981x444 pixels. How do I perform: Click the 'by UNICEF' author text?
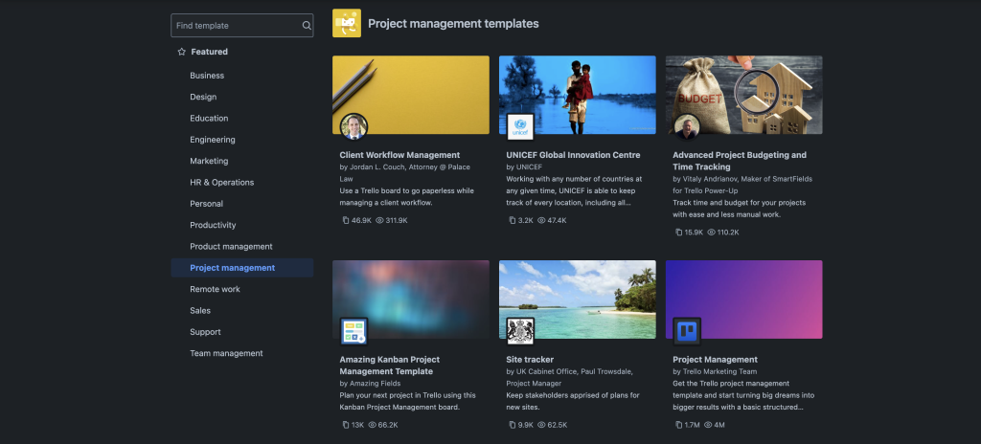point(524,166)
